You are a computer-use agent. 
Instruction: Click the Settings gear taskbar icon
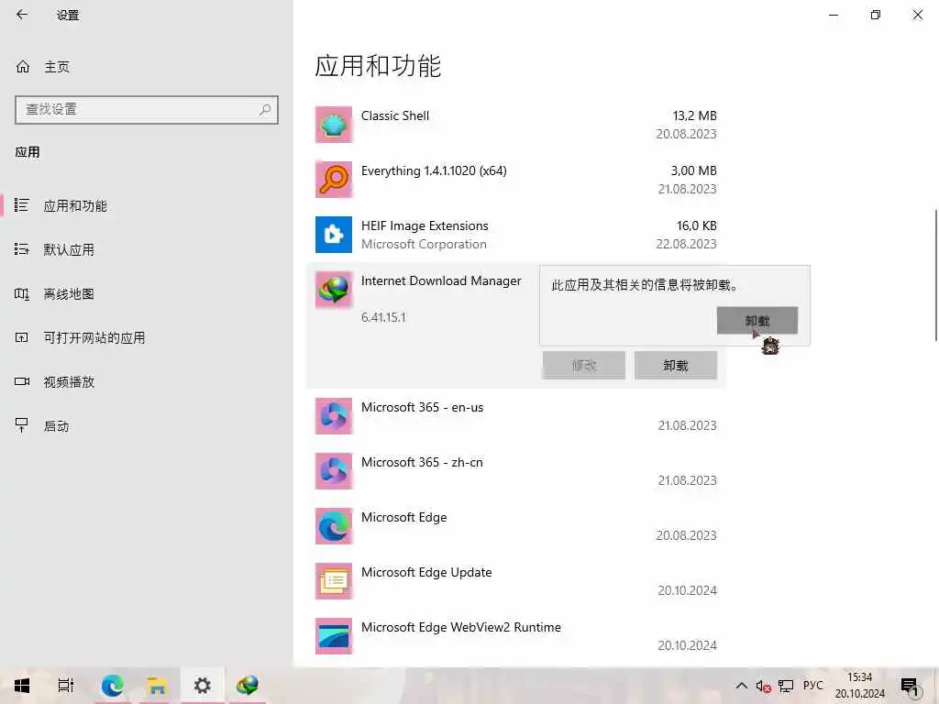[202, 686]
